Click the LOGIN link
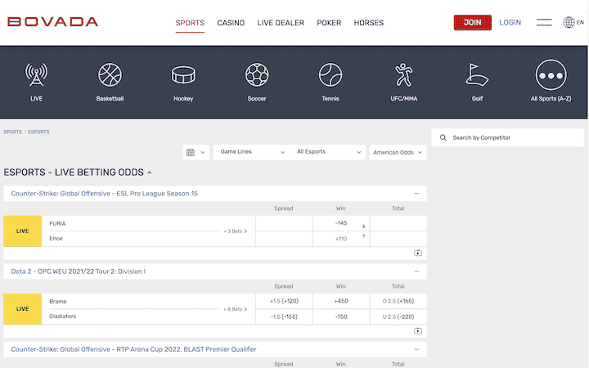This screenshot has width=589, height=368. 510,23
